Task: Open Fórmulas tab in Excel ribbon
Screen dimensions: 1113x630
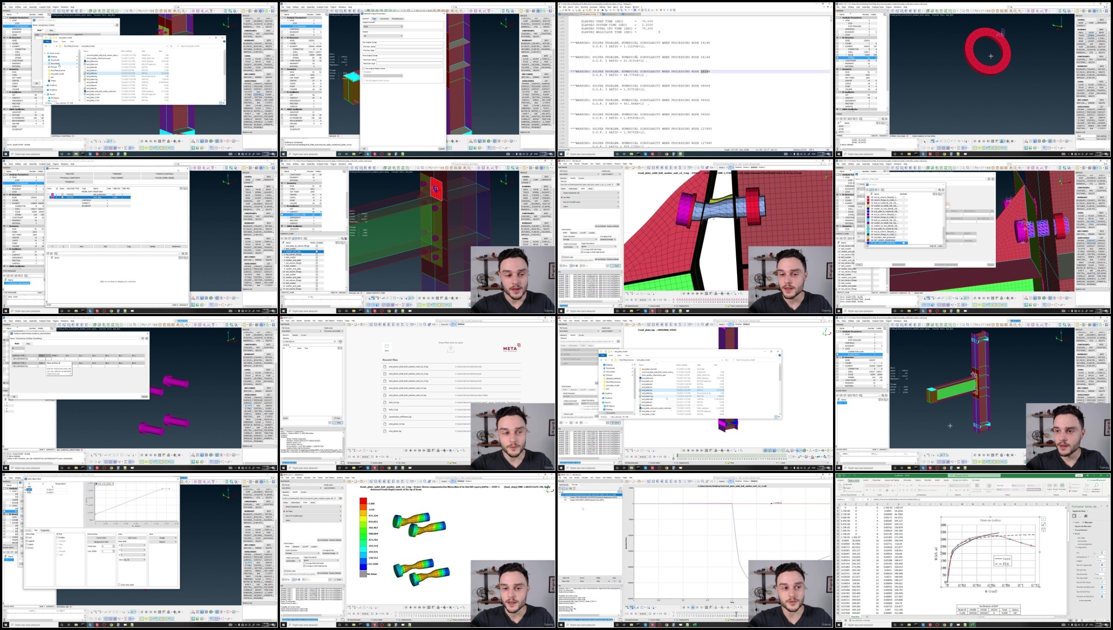Action: [907, 480]
